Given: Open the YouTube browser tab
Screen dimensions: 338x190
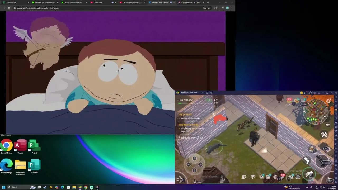Looking at the screenshot, I should pos(102,2).
